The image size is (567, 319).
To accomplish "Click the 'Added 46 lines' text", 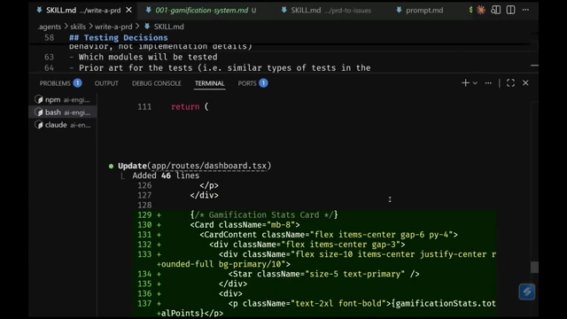I will point(166,175).
